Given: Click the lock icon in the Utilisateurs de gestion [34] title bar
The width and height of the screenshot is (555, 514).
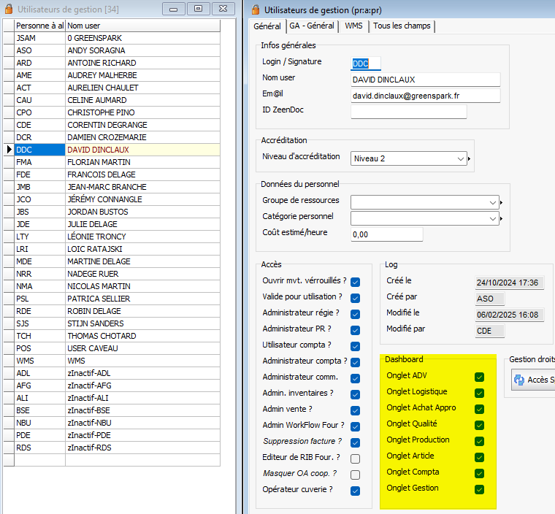Looking at the screenshot, I should point(9,9).
